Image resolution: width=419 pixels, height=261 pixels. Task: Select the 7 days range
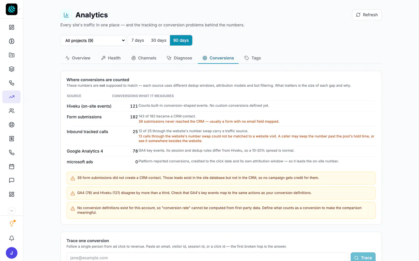137,40
